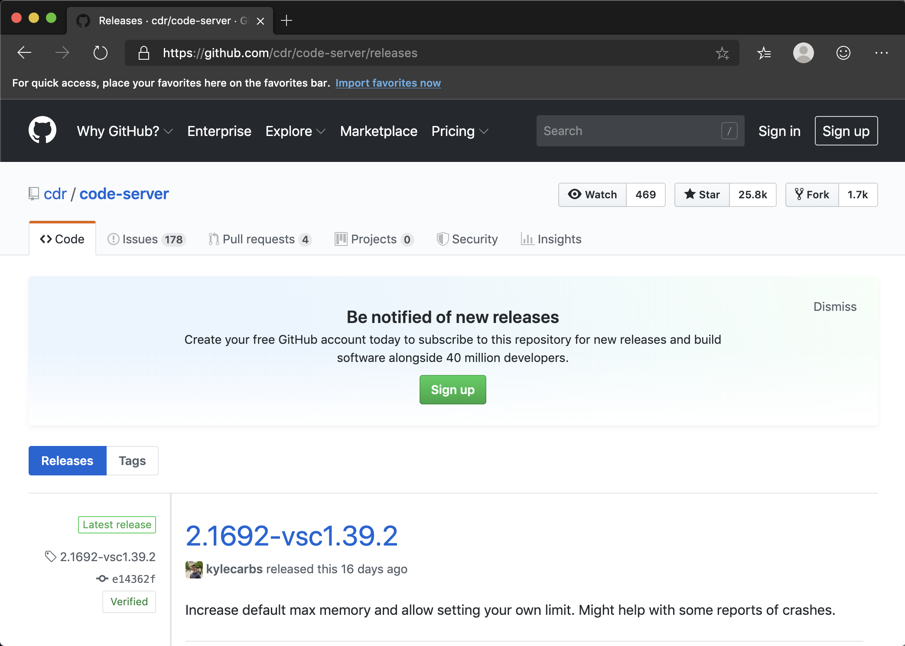The width and height of the screenshot is (905, 646).
Task: Open the 2.1692-vsc1.39.2 tag link in sidebar
Action: click(107, 556)
